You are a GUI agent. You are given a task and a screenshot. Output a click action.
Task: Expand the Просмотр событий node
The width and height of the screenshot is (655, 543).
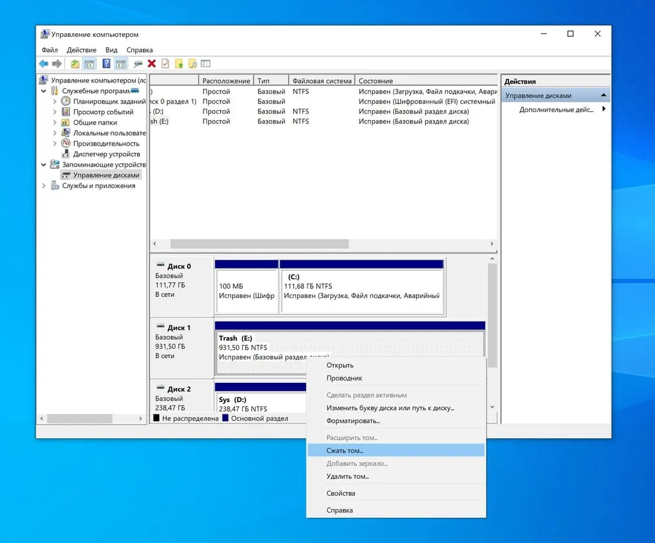point(55,112)
